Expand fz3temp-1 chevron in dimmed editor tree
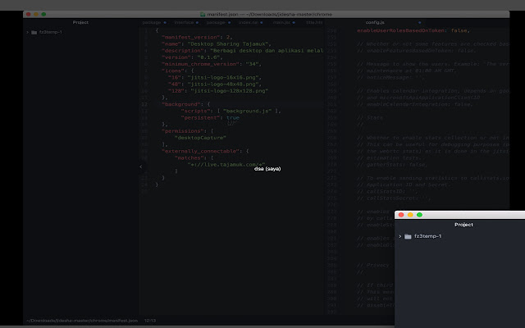The width and height of the screenshot is (525, 328). [27, 32]
